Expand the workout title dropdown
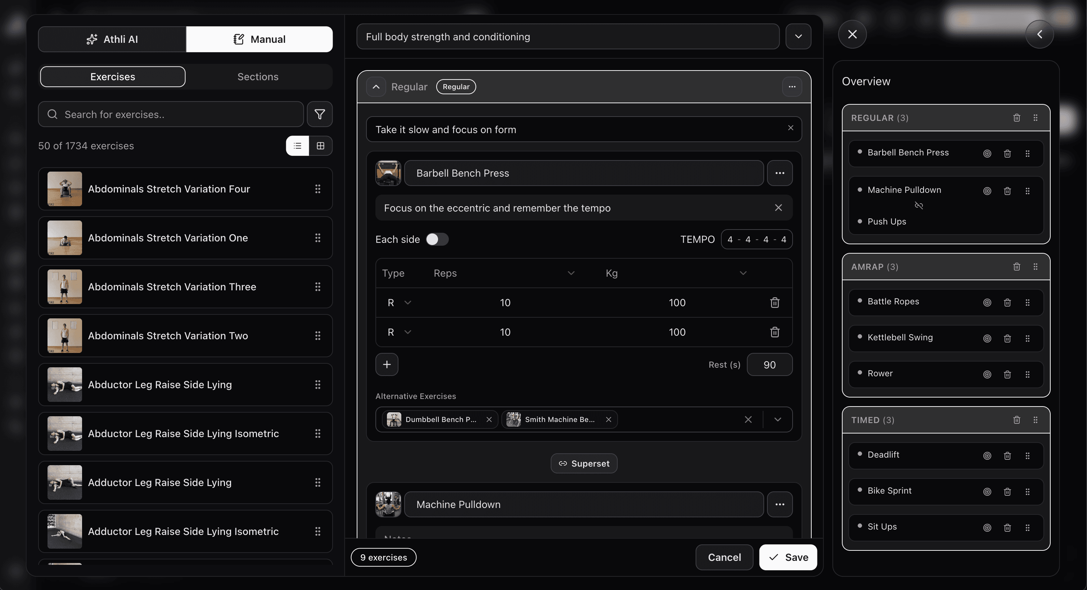This screenshot has height=590, width=1087. [798, 37]
